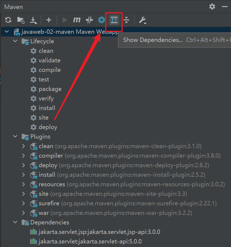This screenshot has height=247, width=231.
Task: Click servlet-api dependency library icon
Action: point(34,242)
